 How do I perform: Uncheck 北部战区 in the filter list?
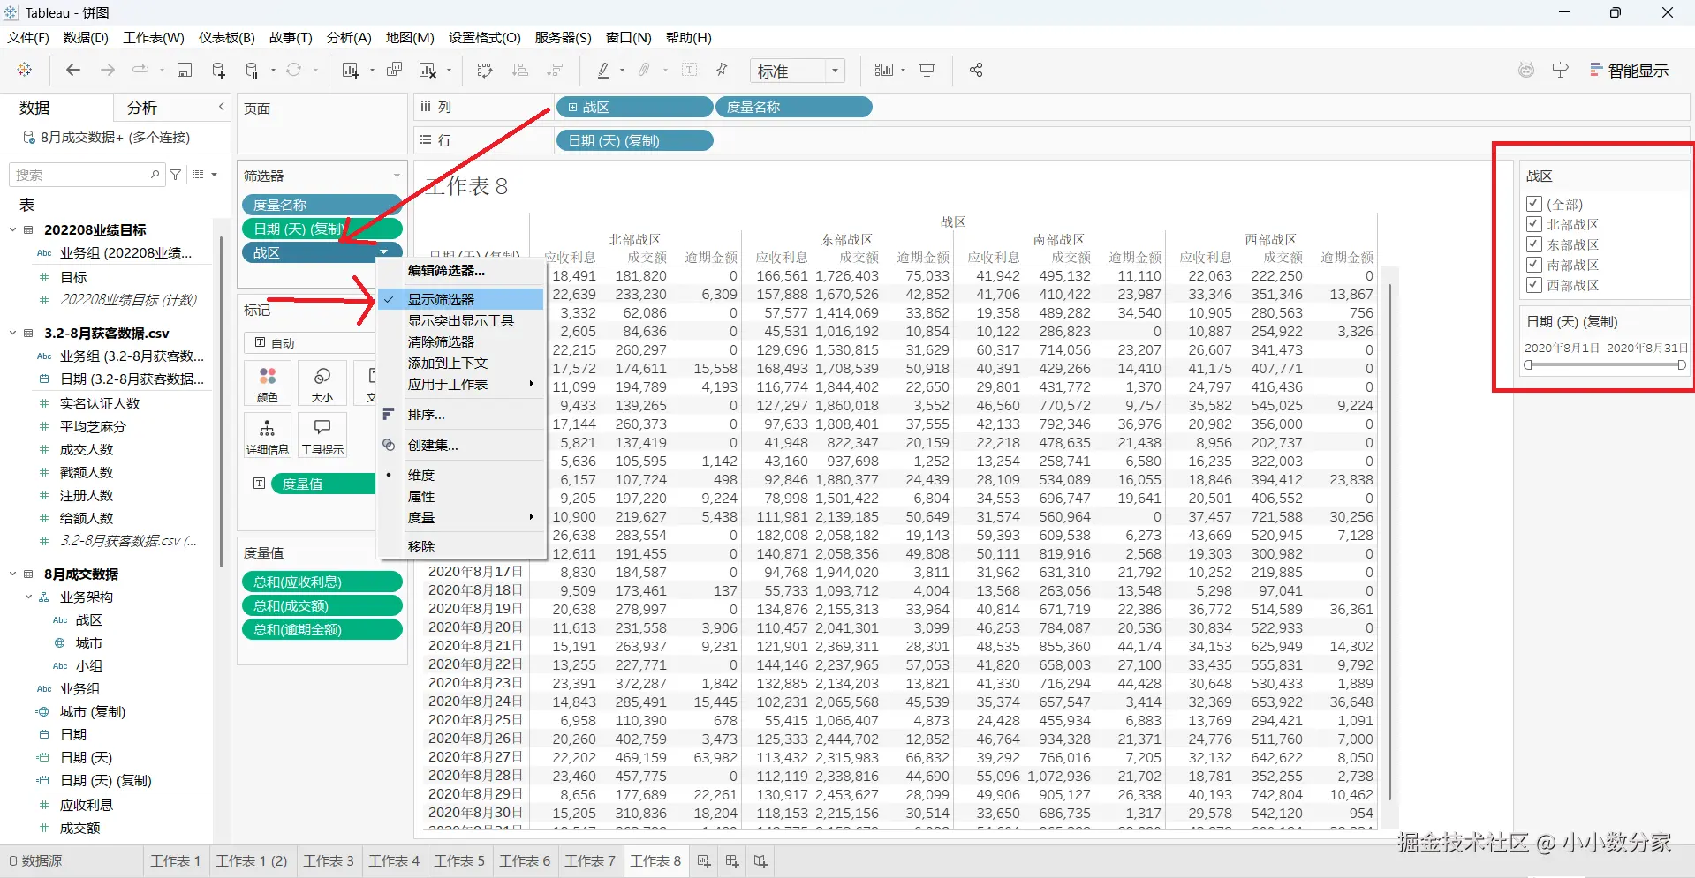click(1534, 224)
